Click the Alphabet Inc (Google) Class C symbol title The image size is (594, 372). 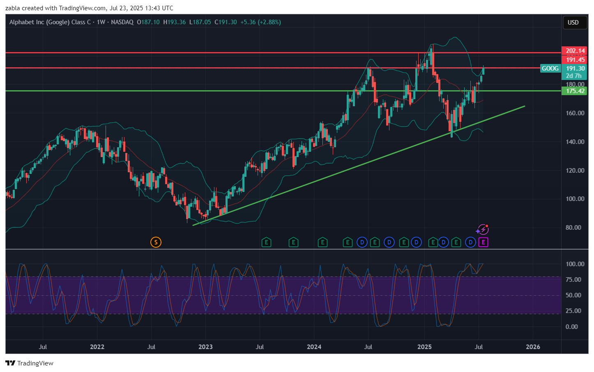tap(50, 22)
